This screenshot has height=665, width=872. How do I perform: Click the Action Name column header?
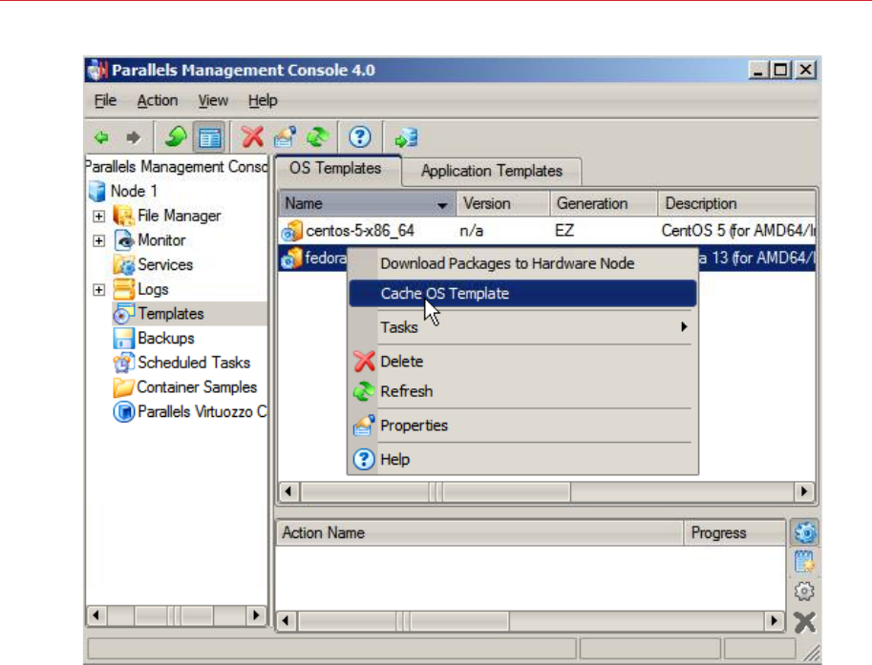point(479,532)
